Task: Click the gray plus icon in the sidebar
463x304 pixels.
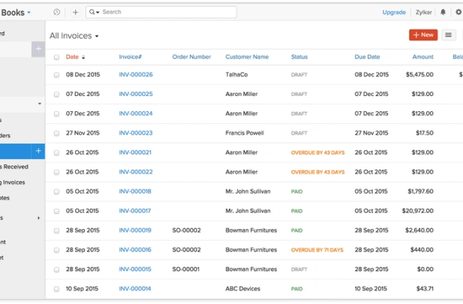Action: click(38, 49)
